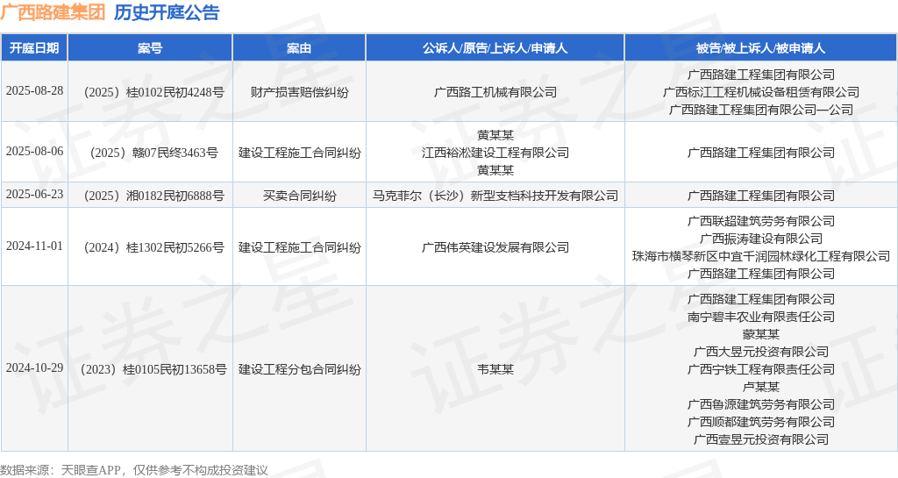This screenshot has height=478, width=898.
Task: Click defendant 南宁碧丰农业有限责任公司
Action: click(761, 317)
